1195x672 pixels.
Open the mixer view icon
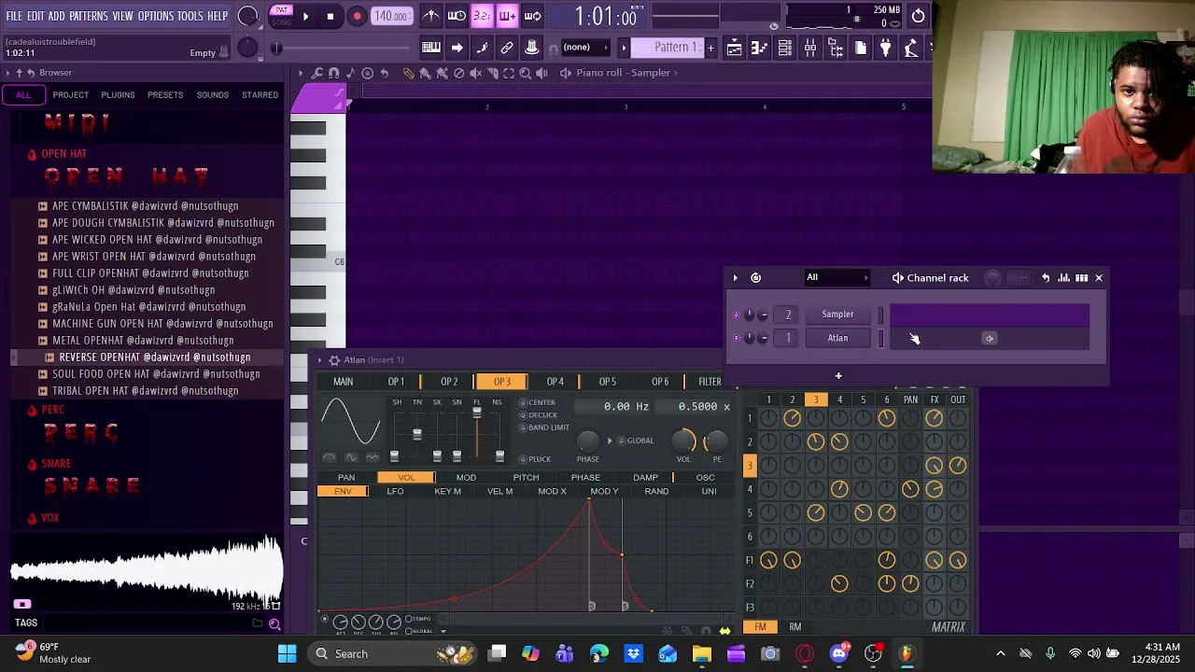tap(809, 48)
